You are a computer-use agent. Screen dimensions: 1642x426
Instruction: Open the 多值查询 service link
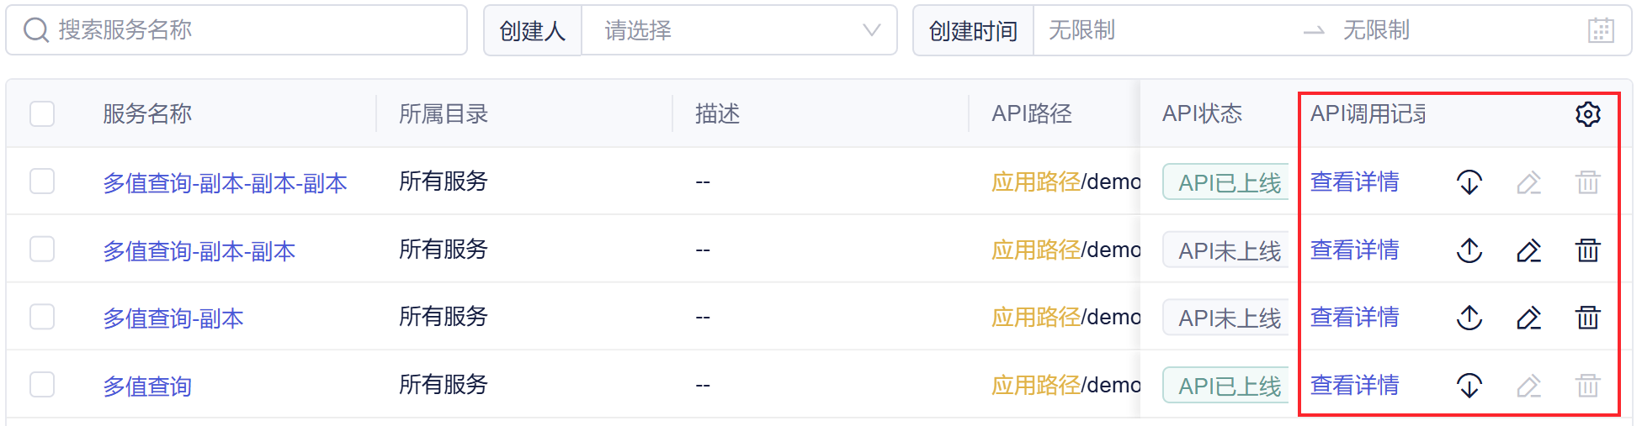[x=147, y=387]
